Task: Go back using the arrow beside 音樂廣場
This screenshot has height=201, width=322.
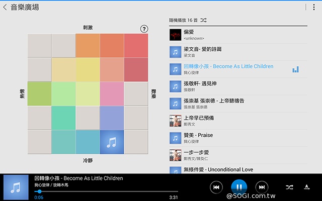Action: (5, 8)
